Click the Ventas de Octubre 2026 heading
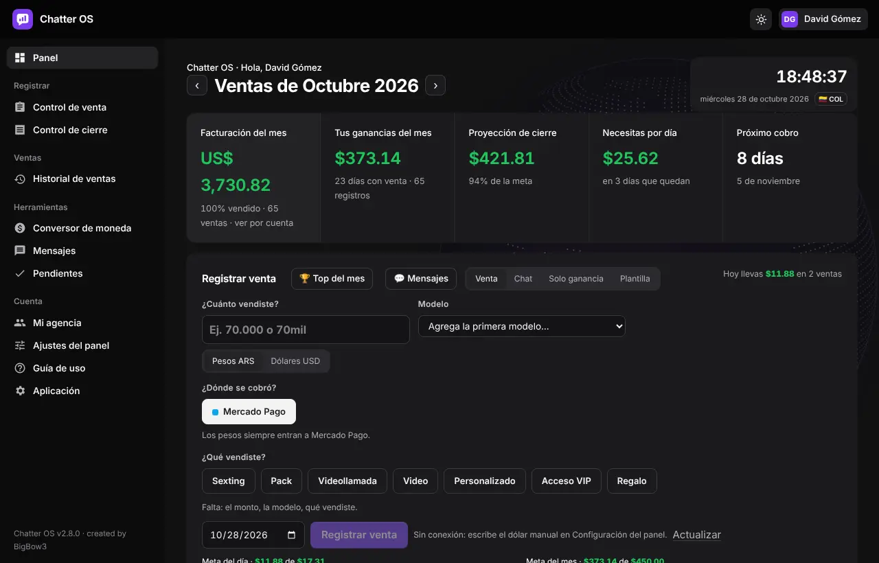The height and width of the screenshot is (563, 879). point(317,86)
